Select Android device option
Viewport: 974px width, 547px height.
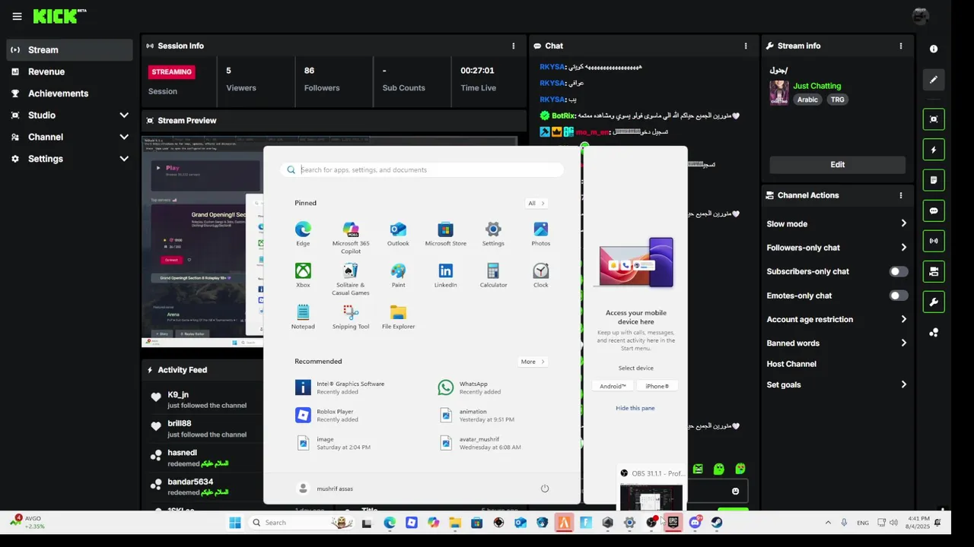point(613,386)
